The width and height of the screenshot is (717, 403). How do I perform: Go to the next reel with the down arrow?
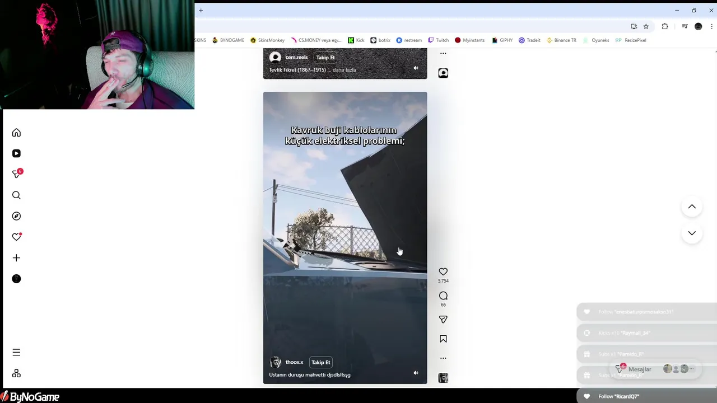point(692,233)
